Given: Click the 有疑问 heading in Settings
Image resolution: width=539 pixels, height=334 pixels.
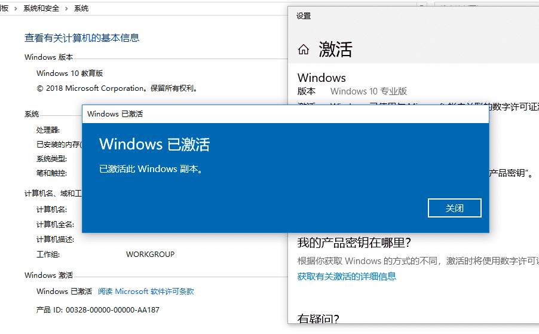Looking at the screenshot, I should [x=322, y=319].
